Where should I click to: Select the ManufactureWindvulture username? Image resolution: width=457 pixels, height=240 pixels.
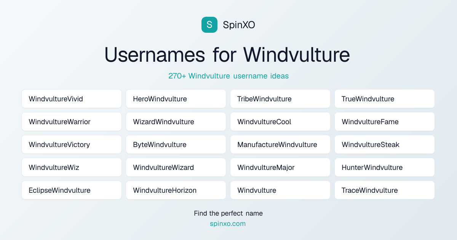280,144
